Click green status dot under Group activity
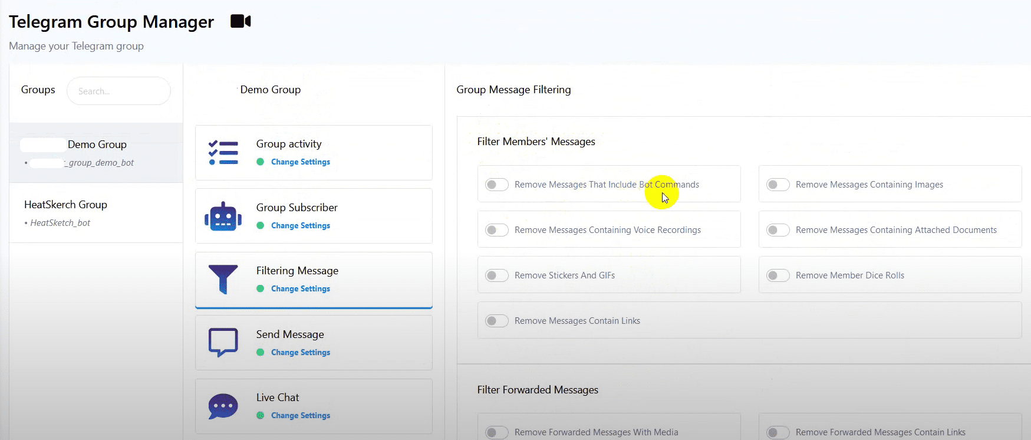 260,162
